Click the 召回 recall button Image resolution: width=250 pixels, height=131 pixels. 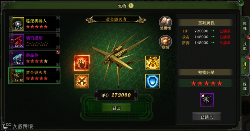pyautogui.click(x=116, y=108)
